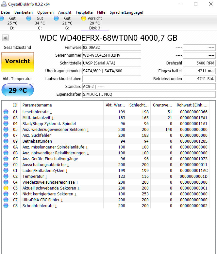Select raw value 0000000011AC in table

coord(193,171)
